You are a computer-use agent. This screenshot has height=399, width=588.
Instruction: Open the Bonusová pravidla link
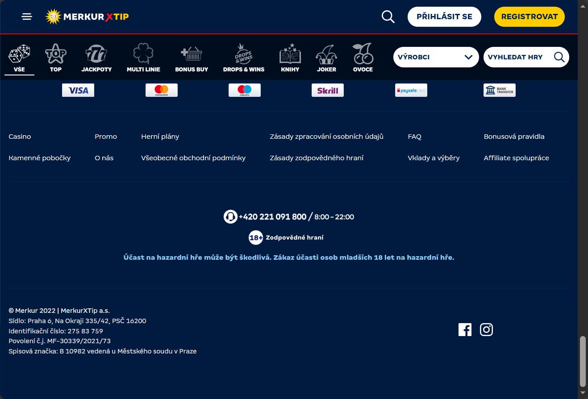pos(514,137)
